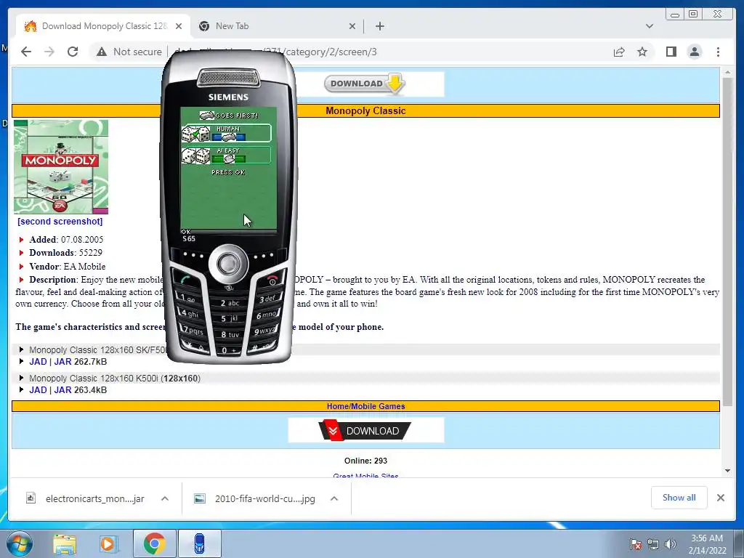Click the 9 wxyz key on the phone keypad
Image resolution: width=744 pixels, height=558 pixels.
pyautogui.click(x=264, y=331)
